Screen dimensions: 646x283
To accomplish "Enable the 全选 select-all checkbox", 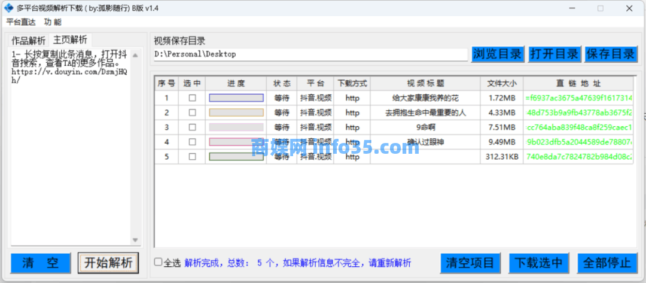I will coord(158,262).
